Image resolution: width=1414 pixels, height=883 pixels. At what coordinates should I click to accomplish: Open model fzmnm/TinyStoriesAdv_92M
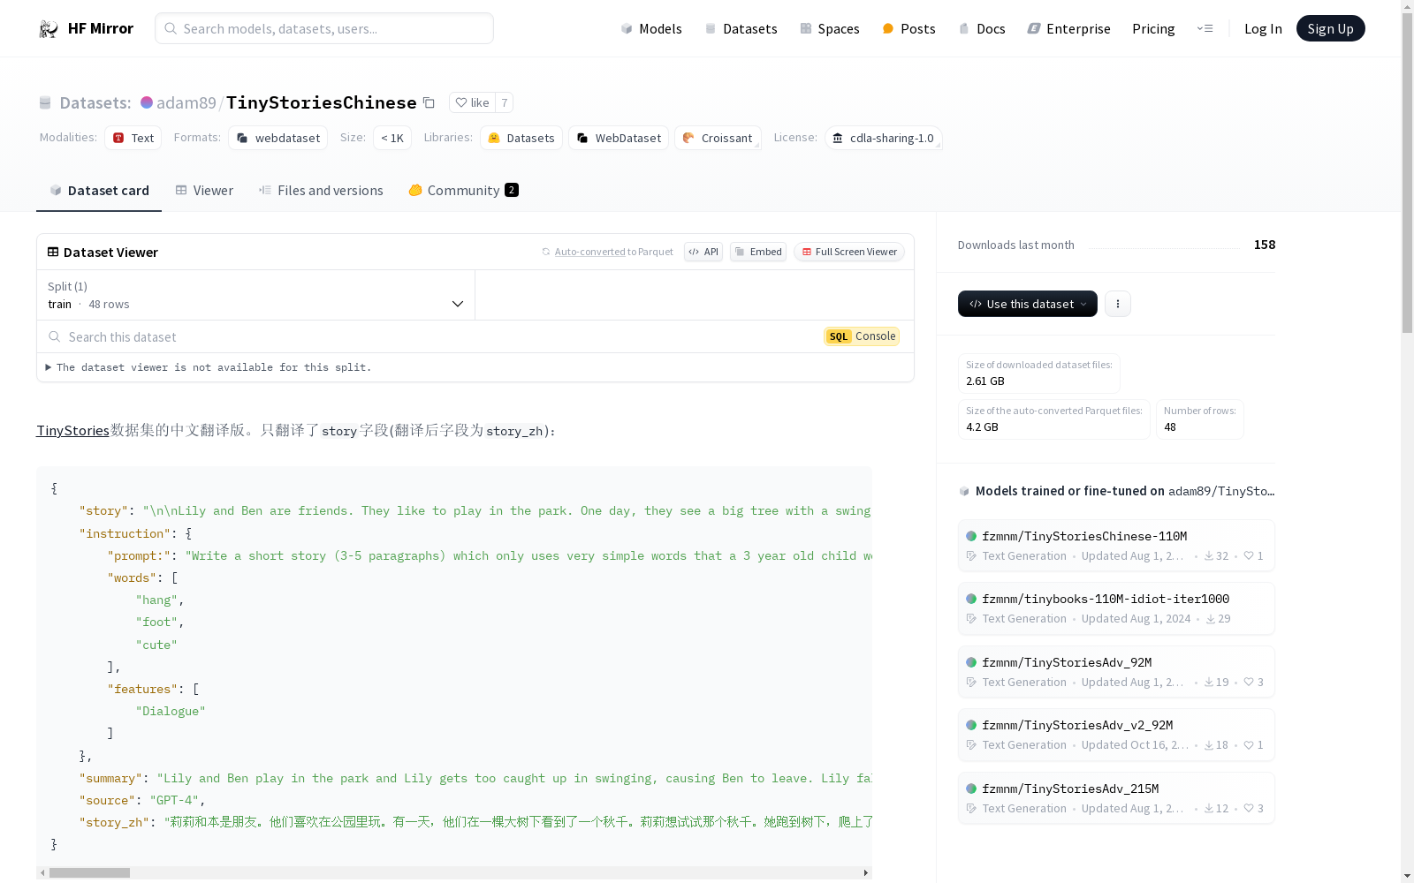pos(1116,672)
